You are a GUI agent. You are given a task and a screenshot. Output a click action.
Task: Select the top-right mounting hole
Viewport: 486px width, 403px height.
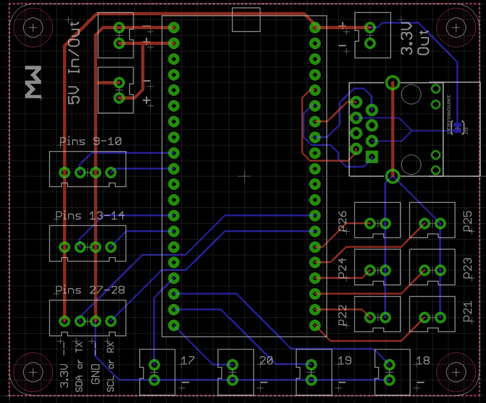(x=454, y=27)
